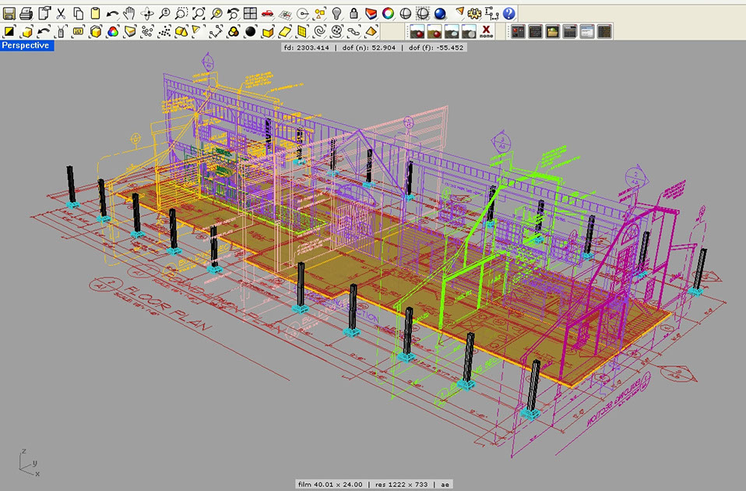Activate the Zoom Extents tool
746x491 pixels.
point(199,13)
